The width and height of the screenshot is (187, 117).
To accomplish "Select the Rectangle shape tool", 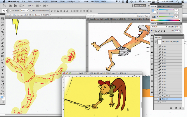I will click(3, 77).
